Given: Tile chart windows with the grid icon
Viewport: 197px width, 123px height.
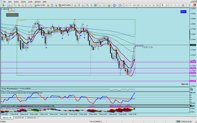Looking at the screenshot, I should pos(96,5).
